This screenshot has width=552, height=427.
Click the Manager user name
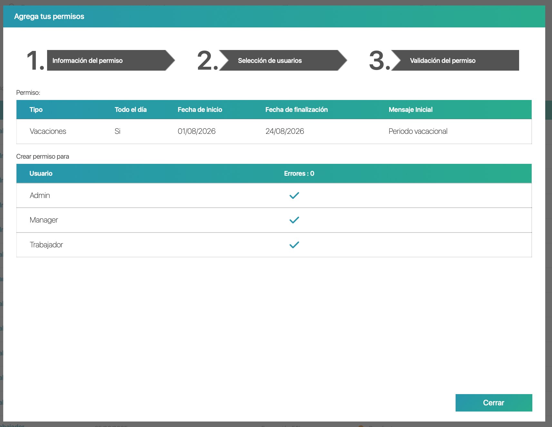(44, 220)
